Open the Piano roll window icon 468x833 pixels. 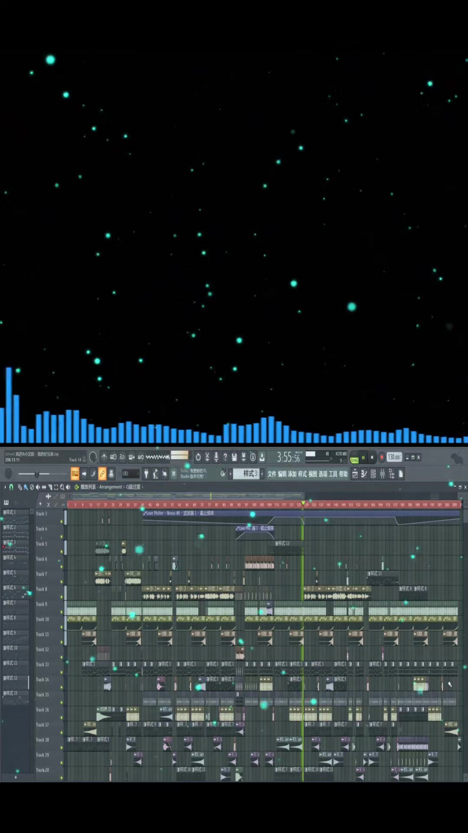point(364,474)
